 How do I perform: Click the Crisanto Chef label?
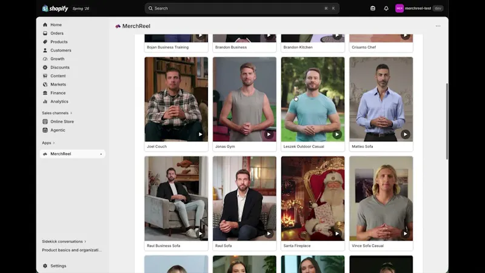364,47
